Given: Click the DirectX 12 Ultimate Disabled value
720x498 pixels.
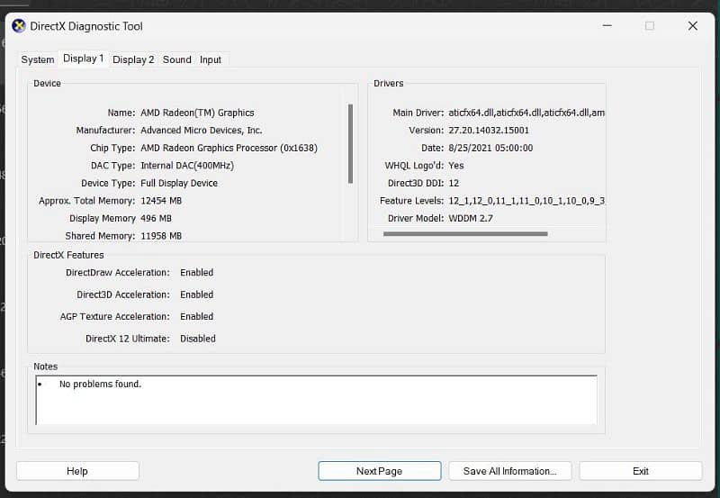Looking at the screenshot, I should click(197, 339).
